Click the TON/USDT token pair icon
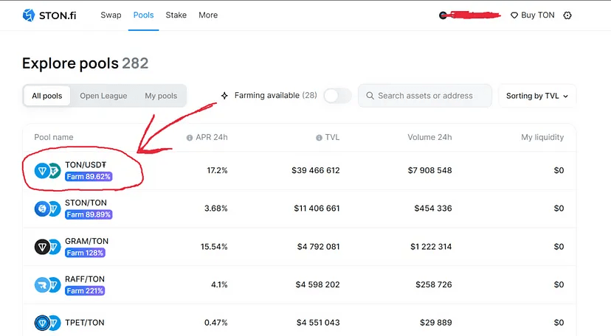 [47, 170]
